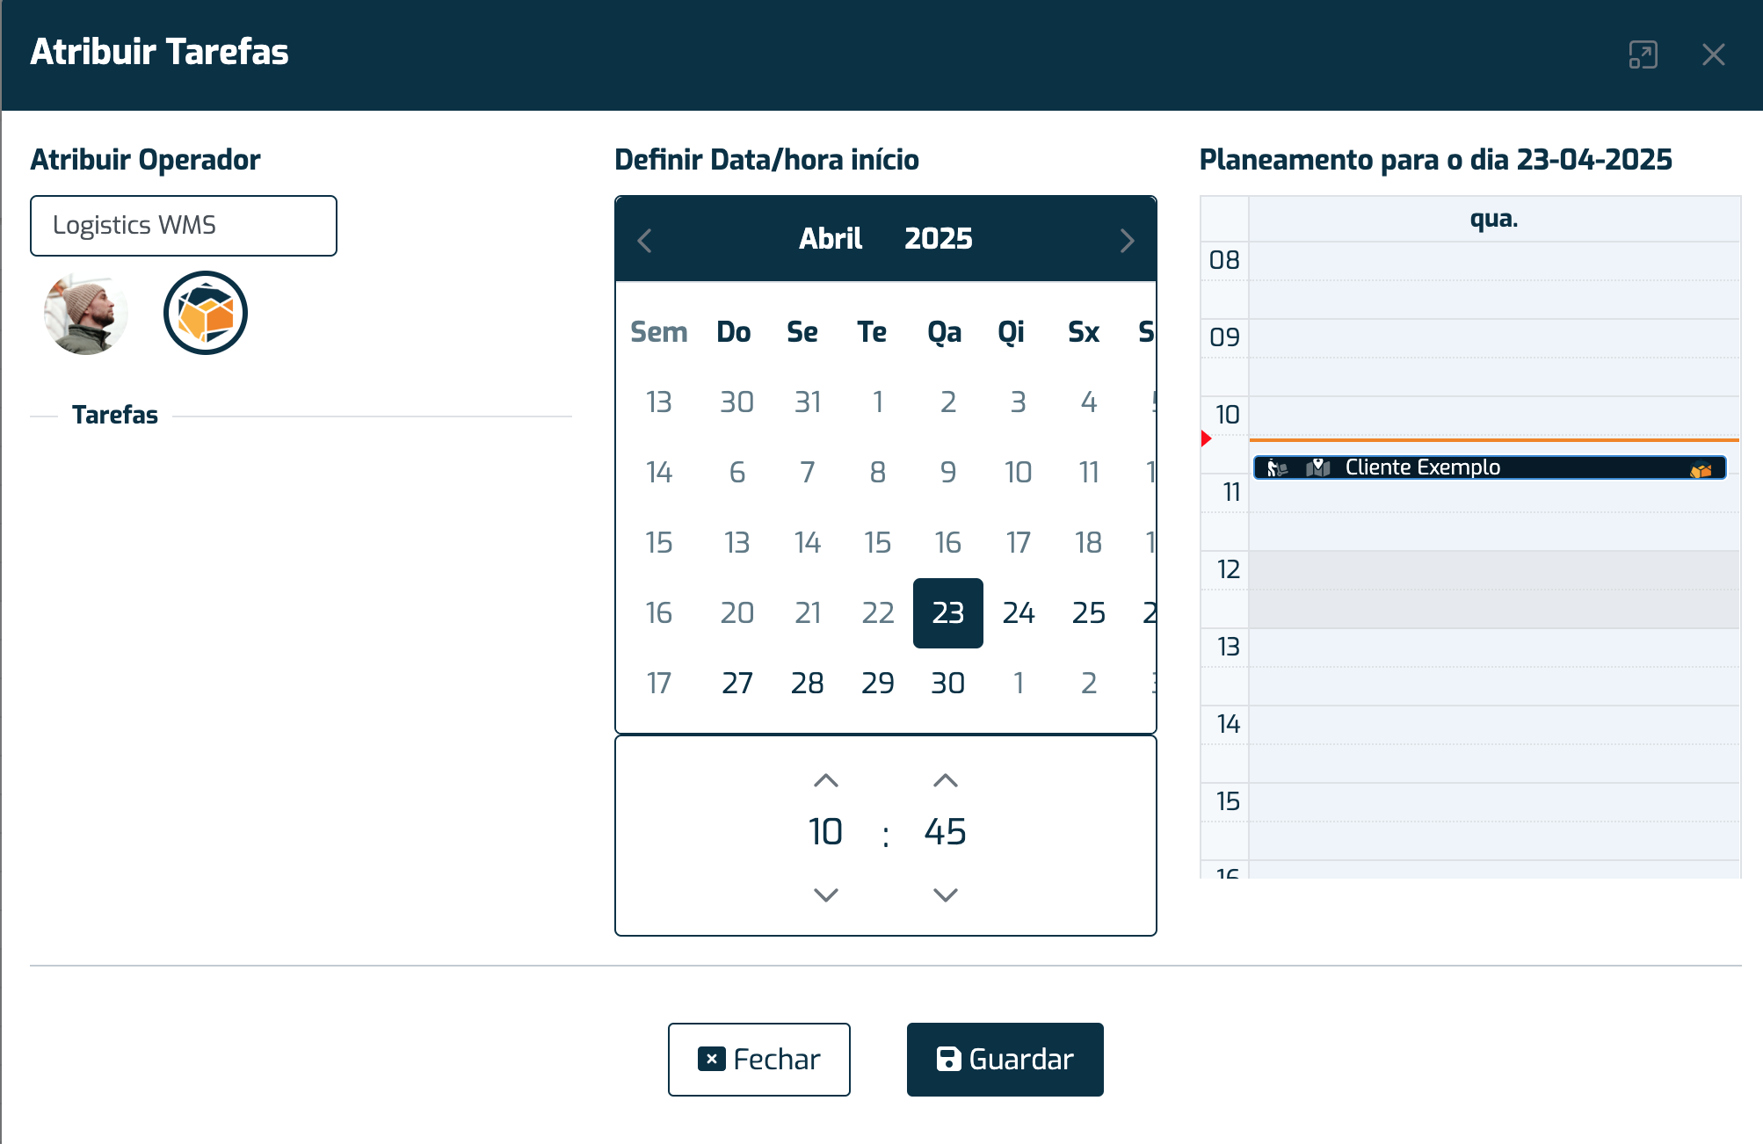Increase the minutes with up arrow
The height and width of the screenshot is (1144, 1763).
pos(946,780)
